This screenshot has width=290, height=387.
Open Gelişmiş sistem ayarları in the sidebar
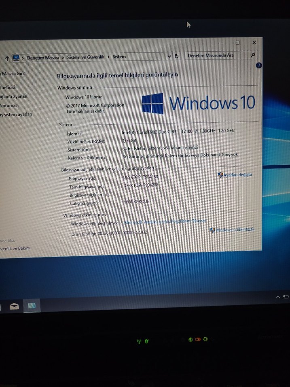(16, 115)
